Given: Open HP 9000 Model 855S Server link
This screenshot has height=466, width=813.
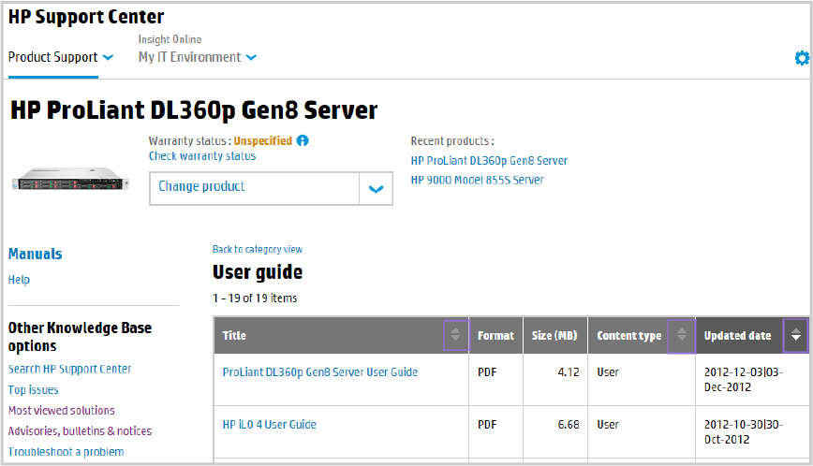Looking at the screenshot, I should (477, 180).
